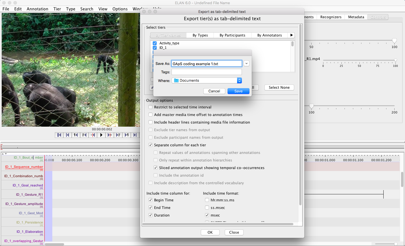Step one frame forward
Viewport: 405px width, 246px height.
pos(118,135)
